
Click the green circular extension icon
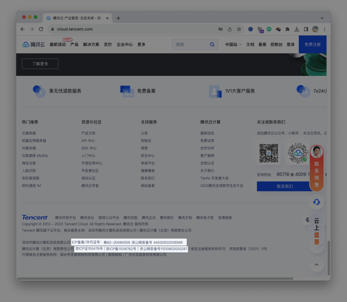pyautogui.click(x=269, y=29)
